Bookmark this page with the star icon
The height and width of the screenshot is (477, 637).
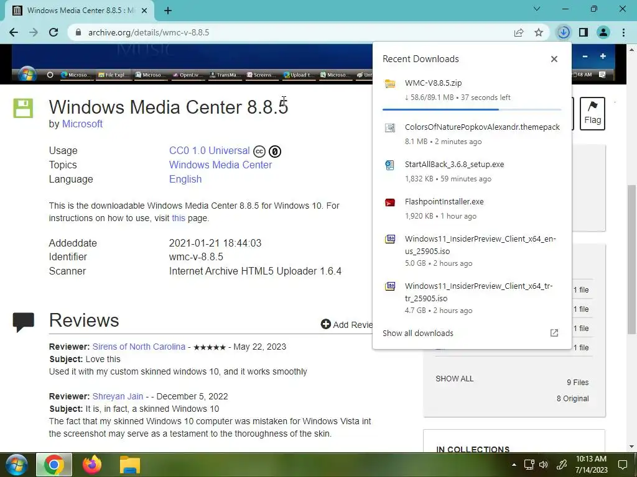pyautogui.click(x=539, y=32)
